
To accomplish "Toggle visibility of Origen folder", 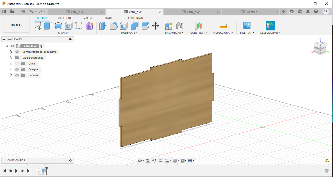I will click(x=17, y=64).
